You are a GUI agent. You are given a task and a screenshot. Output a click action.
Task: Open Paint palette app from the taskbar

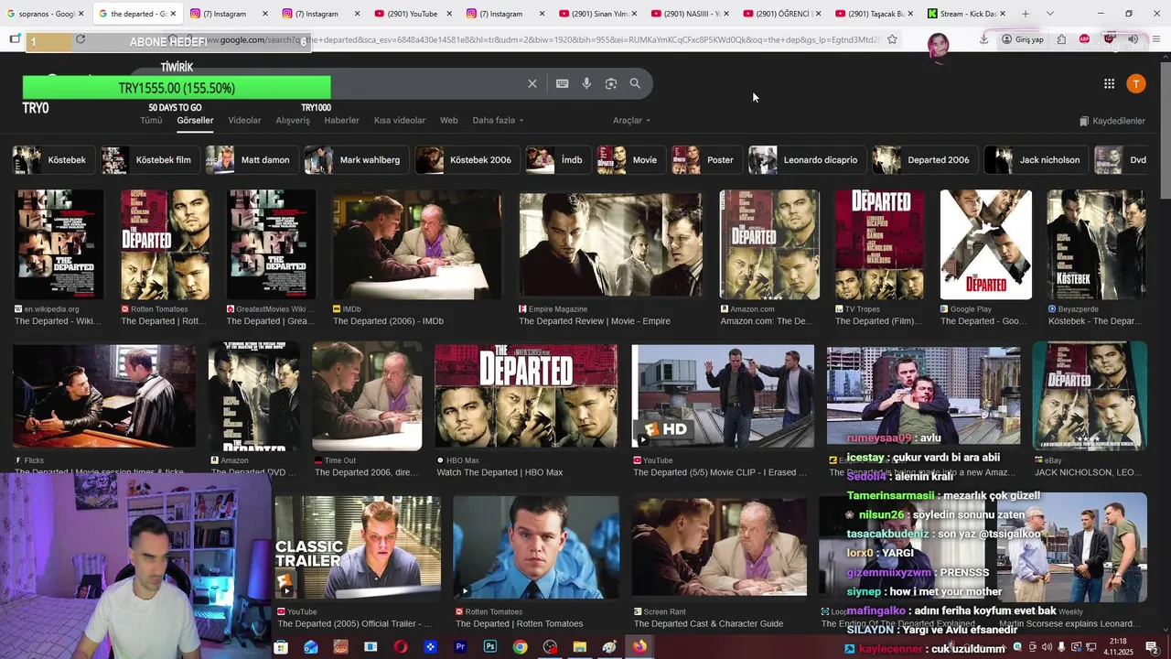609,647
